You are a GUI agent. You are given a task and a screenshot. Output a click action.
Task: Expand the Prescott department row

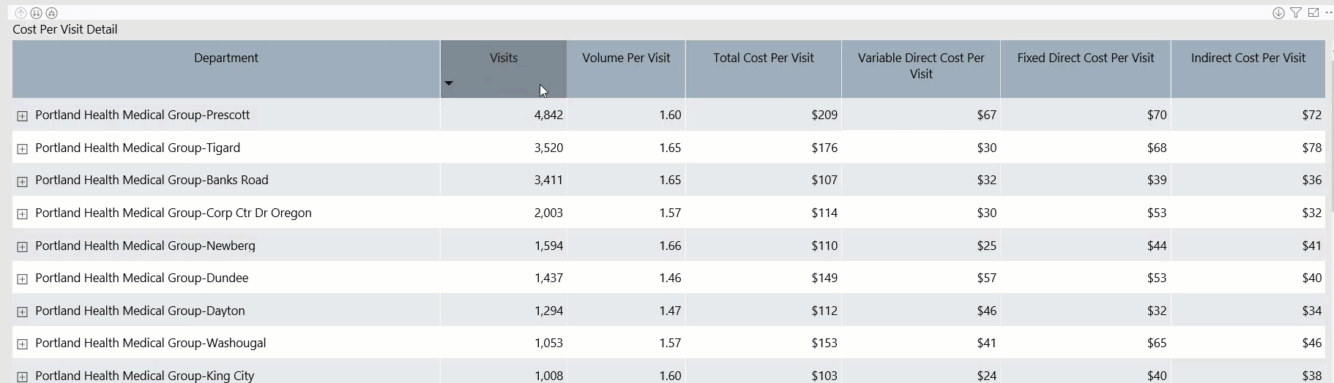point(22,116)
